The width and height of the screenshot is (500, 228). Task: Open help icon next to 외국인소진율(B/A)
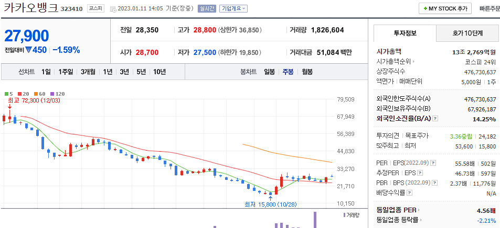(x=435, y=119)
